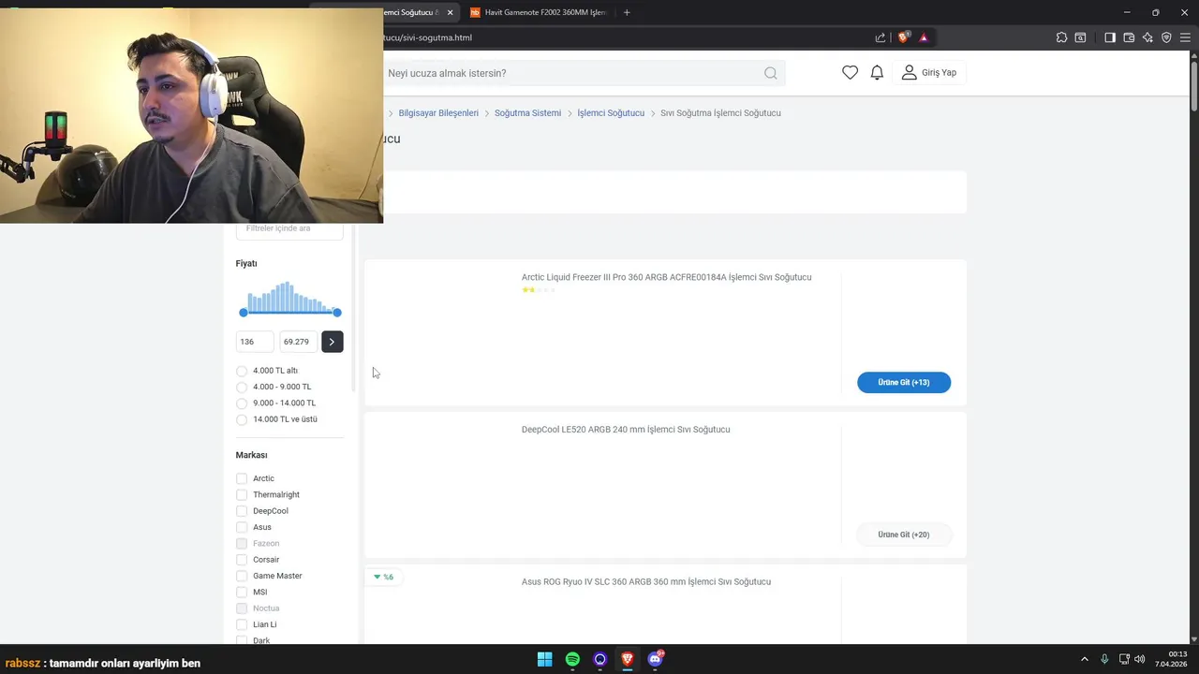
Task: Check the MSI brand filter
Action: tap(242, 592)
